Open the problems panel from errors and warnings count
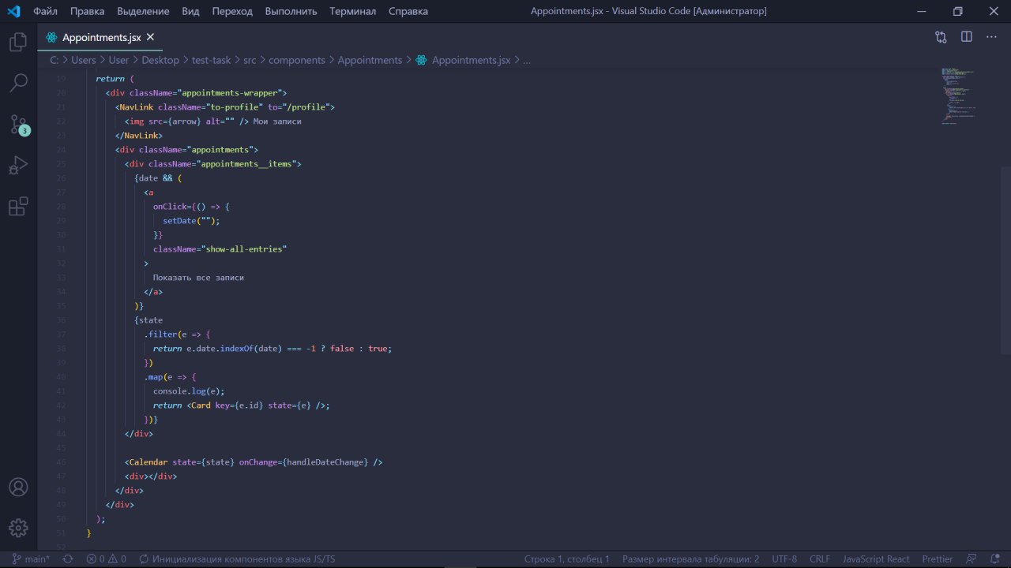1011x568 pixels. pyautogui.click(x=107, y=559)
